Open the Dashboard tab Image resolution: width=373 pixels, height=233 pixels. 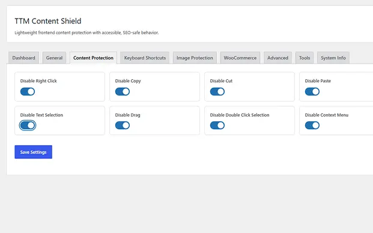click(x=24, y=58)
